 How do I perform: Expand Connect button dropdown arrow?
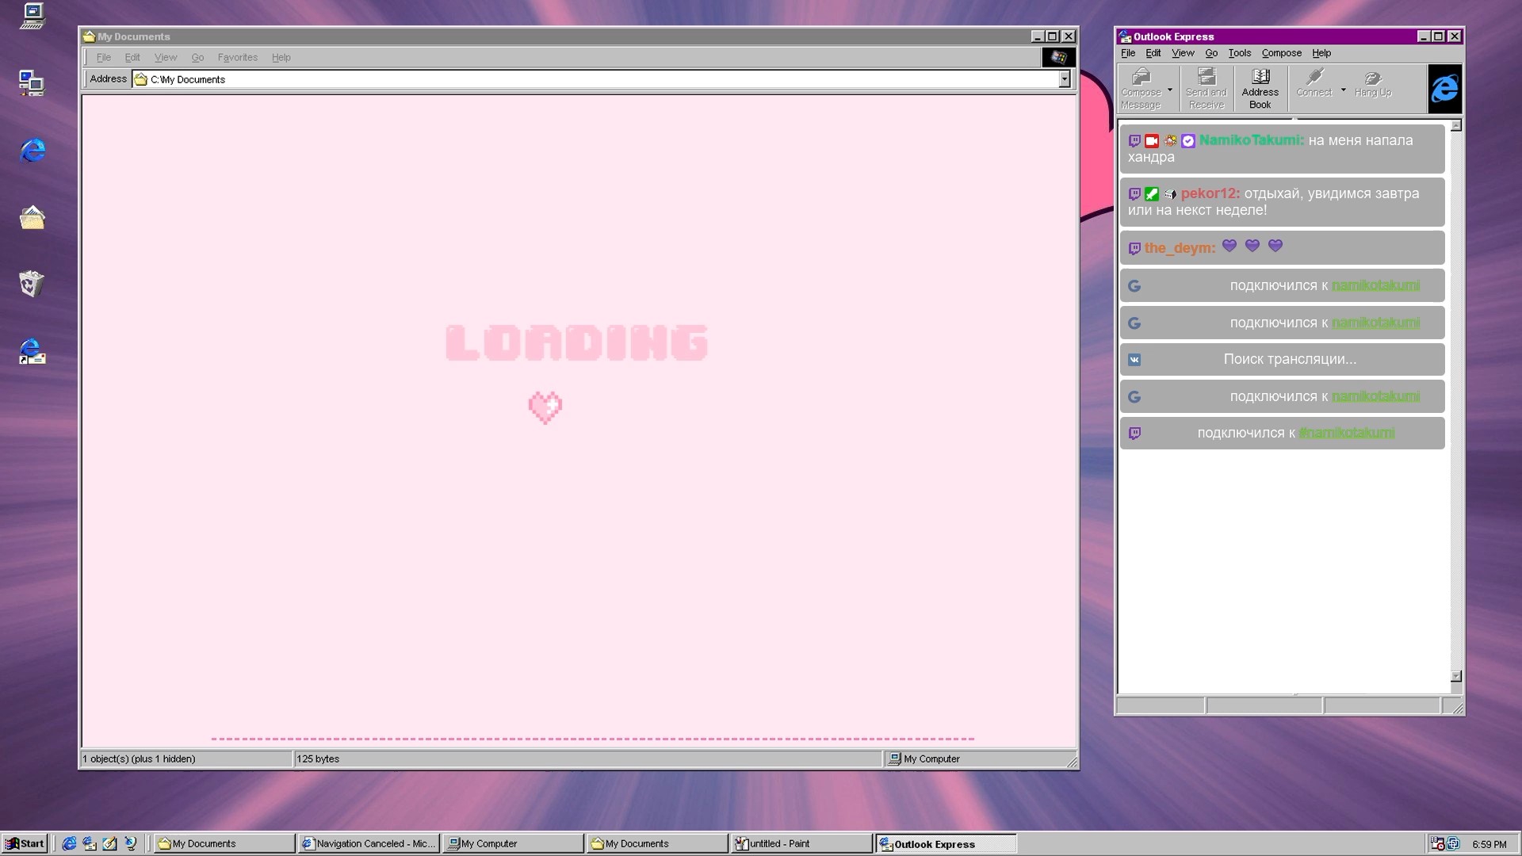coord(1343,90)
